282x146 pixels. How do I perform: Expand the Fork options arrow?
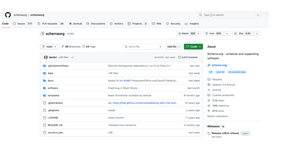tap(227, 33)
